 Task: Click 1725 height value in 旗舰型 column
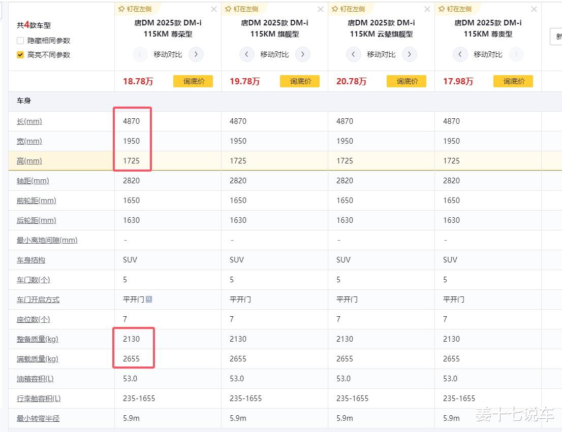(238, 161)
